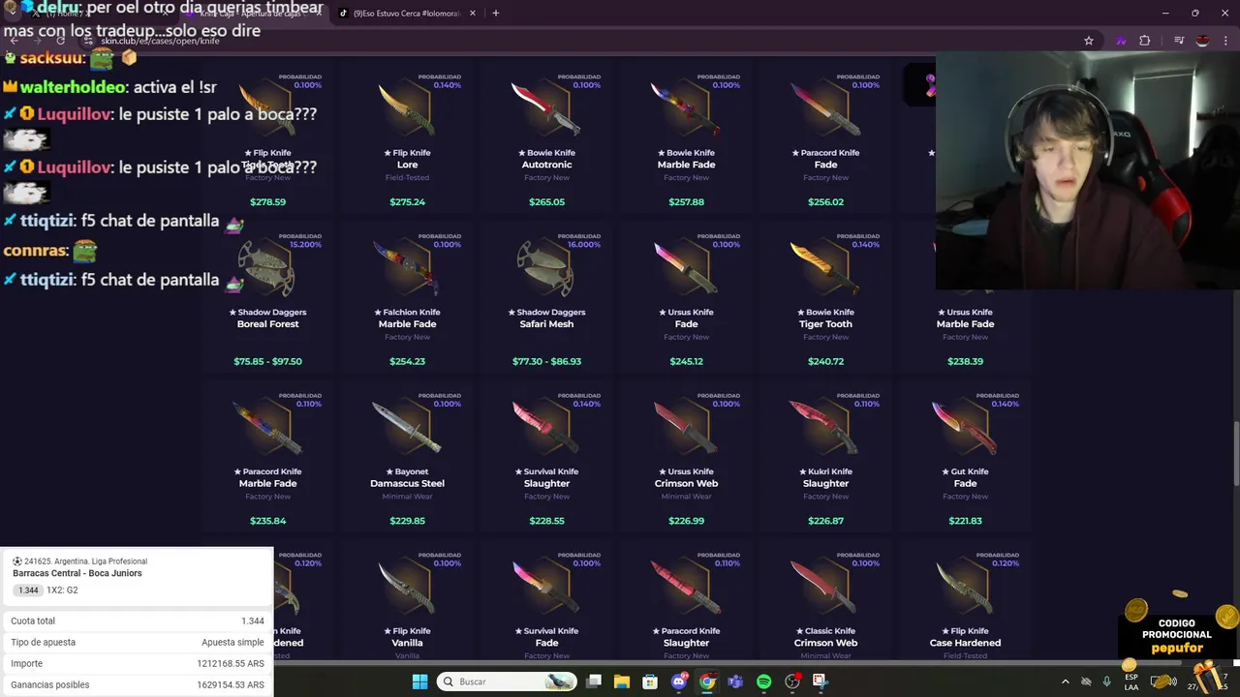Click the $265.05 Autotronic price
The image size is (1240, 697).
coord(546,202)
